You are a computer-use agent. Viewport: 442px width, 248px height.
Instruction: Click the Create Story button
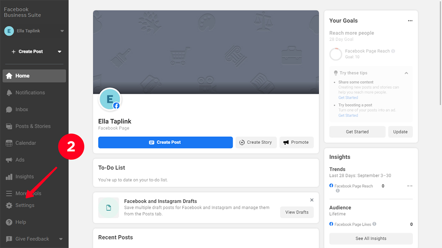(256, 143)
